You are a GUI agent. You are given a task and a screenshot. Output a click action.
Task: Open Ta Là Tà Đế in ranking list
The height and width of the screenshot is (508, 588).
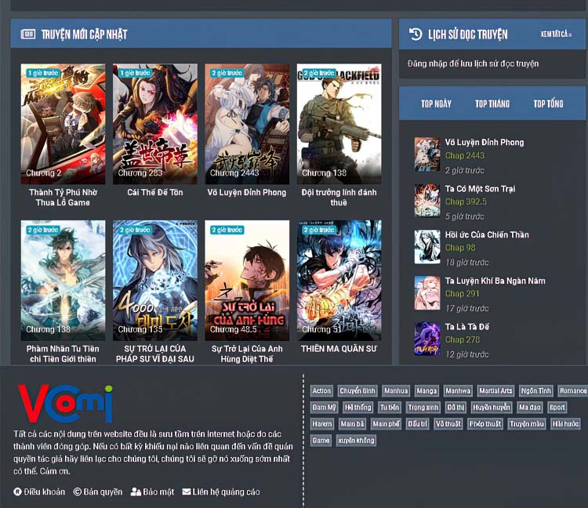pyautogui.click(x=467, y=327)
